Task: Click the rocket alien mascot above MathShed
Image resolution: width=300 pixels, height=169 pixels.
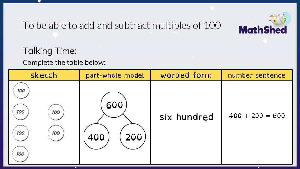Action: (281, 19)
